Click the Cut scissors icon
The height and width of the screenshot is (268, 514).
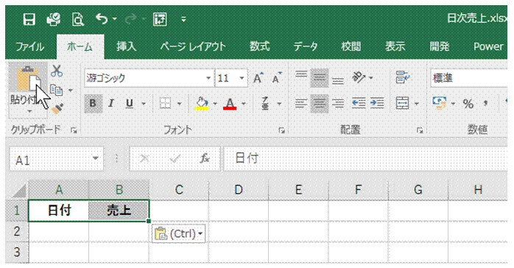point(57,71)
